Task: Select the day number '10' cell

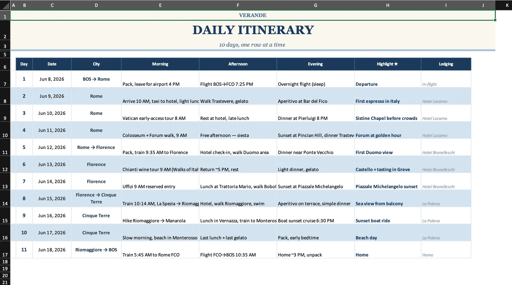Action: tap(24, 233)
